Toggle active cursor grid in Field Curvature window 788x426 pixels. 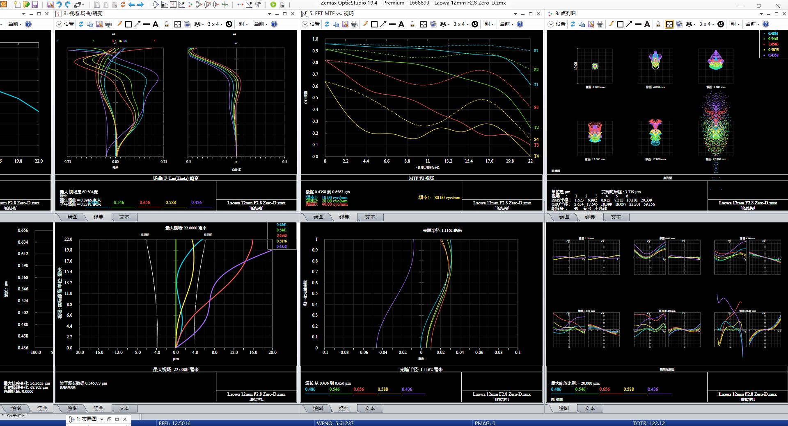click(178, 24)
